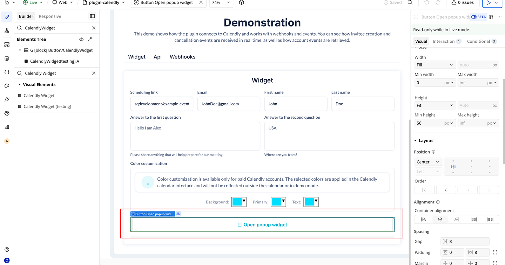Viewport: 505px width, 265px height.
Task: Open the help question mark icon
Action: 7,250
